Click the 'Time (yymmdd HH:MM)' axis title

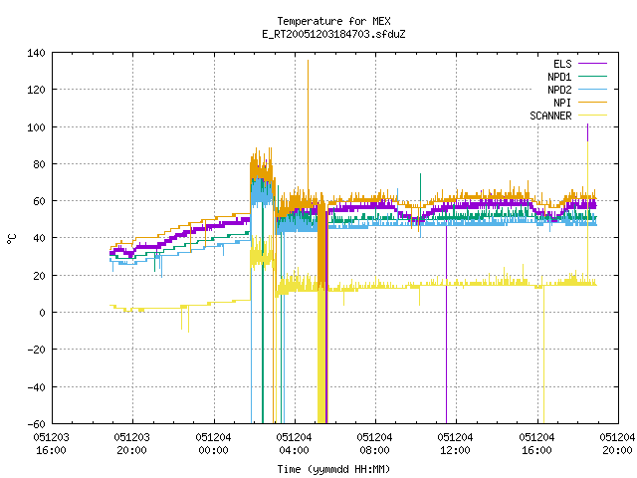[x=333, y=469]
